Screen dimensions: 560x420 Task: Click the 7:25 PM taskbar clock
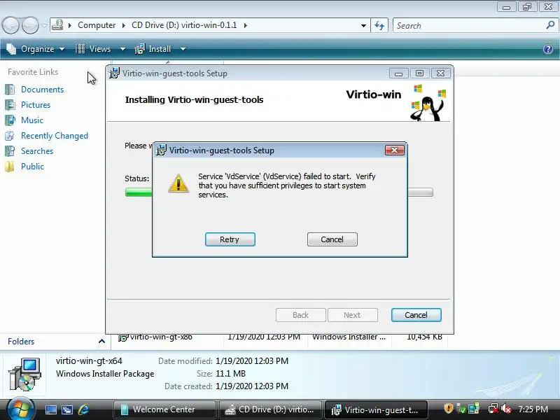(x=533, y=409)
